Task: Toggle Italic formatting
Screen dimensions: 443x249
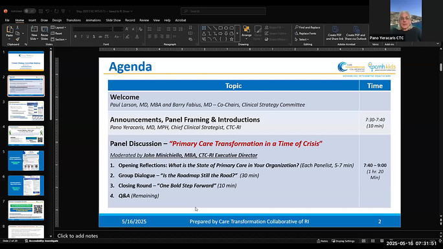Action: click(82, 37)
